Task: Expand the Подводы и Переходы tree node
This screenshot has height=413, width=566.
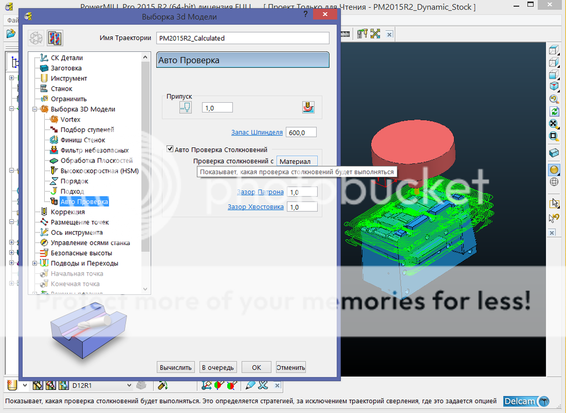Action: (x=35, y=263)
